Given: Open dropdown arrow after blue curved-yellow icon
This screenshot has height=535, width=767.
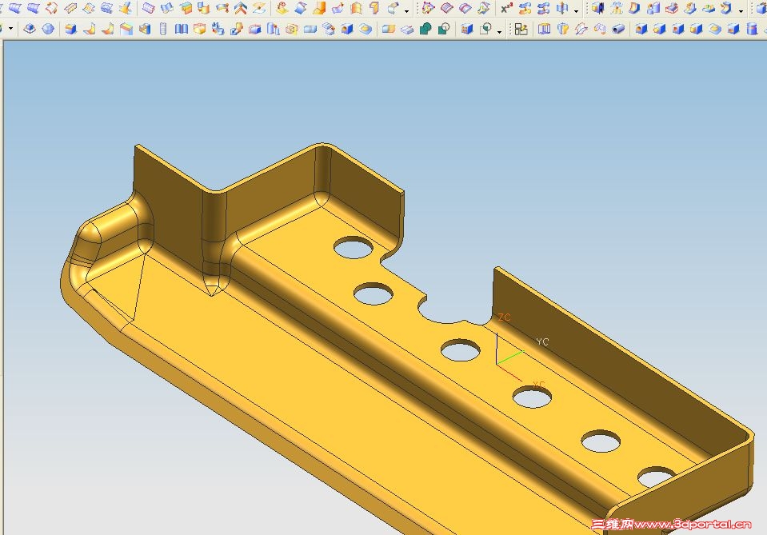Looking at the screenshot, I should coord(741,11).
